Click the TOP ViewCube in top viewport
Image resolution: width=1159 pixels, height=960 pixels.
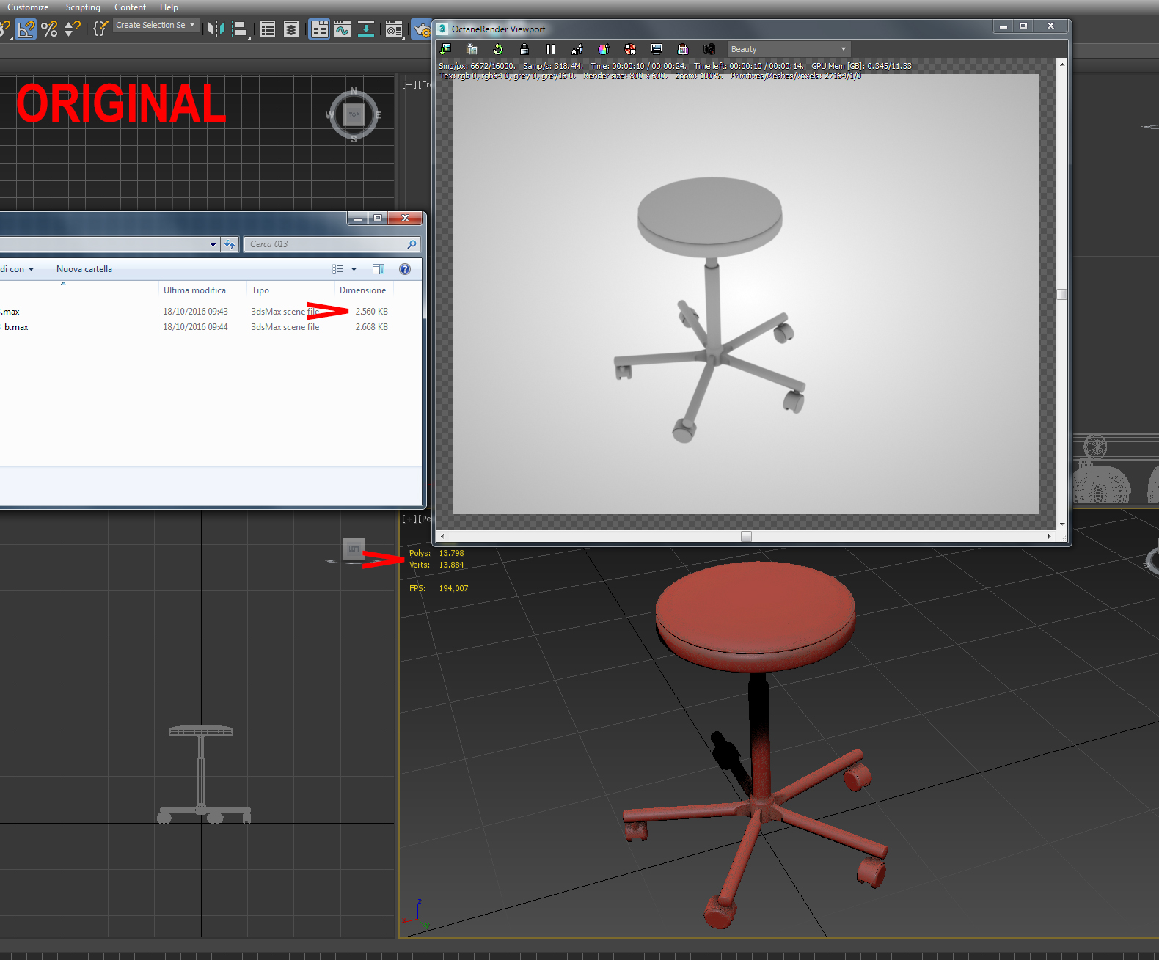point(354,114)
